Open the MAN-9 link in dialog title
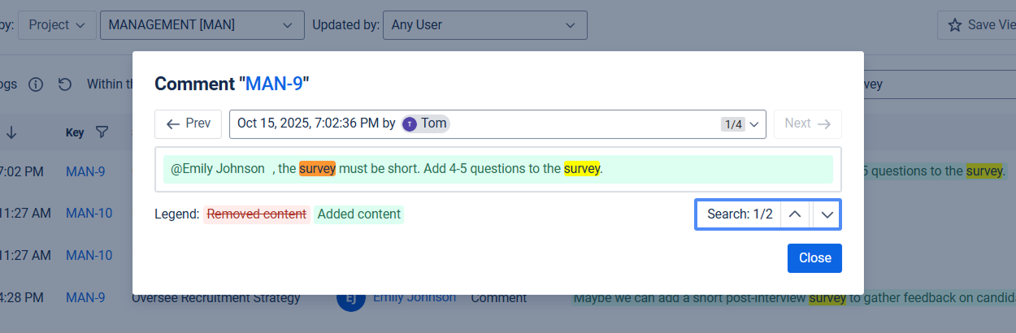This screenshot has height=333, width=1016. [x=274, y=84]
